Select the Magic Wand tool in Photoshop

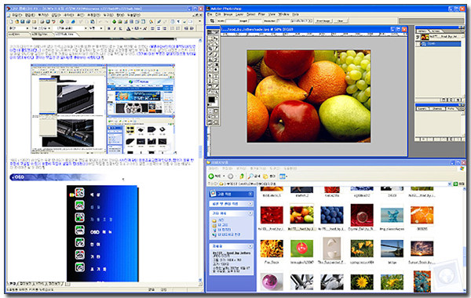tap(216, 43)
